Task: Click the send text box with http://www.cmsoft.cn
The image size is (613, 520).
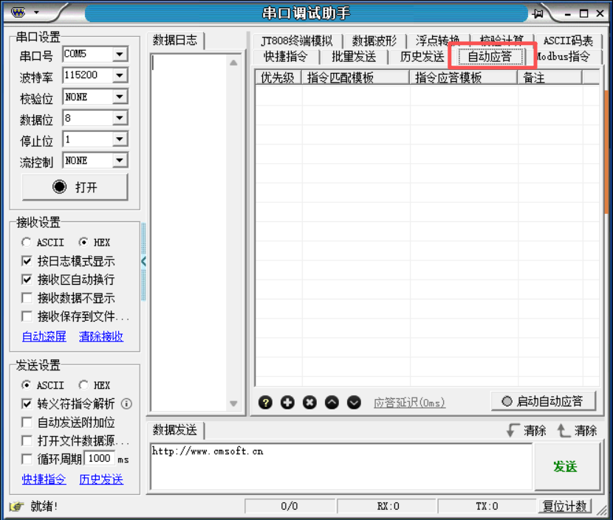Action: pos(341,466)
